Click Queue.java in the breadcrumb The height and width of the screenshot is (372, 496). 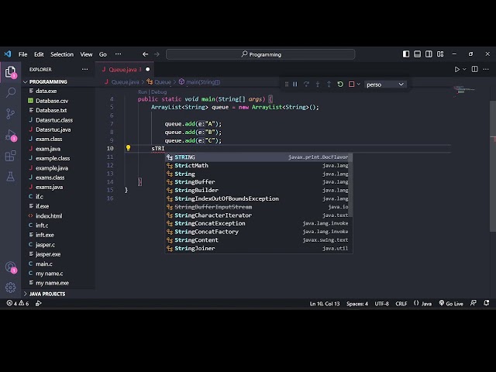point(126,82)
